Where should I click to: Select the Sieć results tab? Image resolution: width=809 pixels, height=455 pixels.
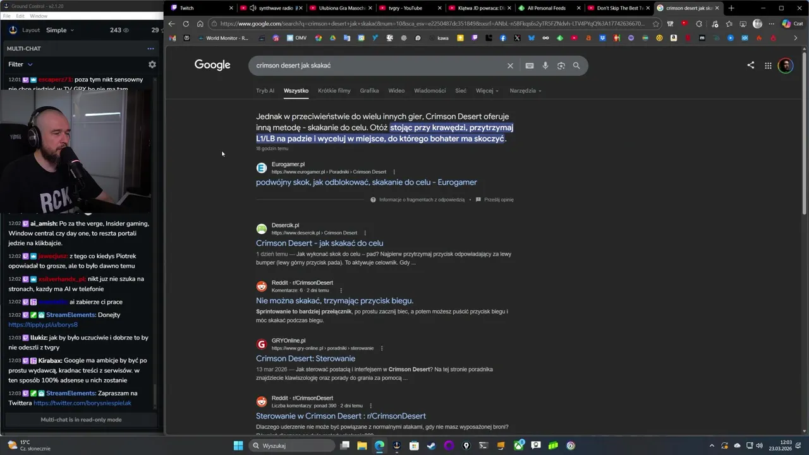[x=461, y=90]
